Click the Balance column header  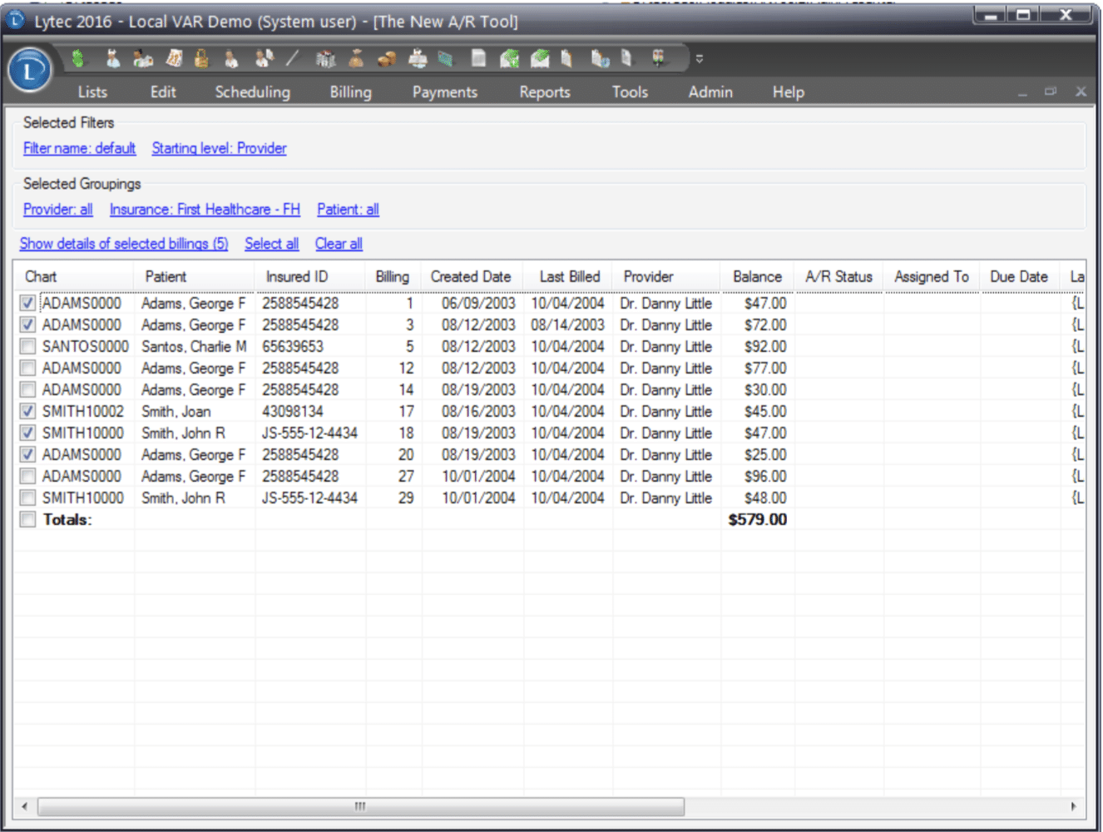pyautogui.click(x=757, y=277)
